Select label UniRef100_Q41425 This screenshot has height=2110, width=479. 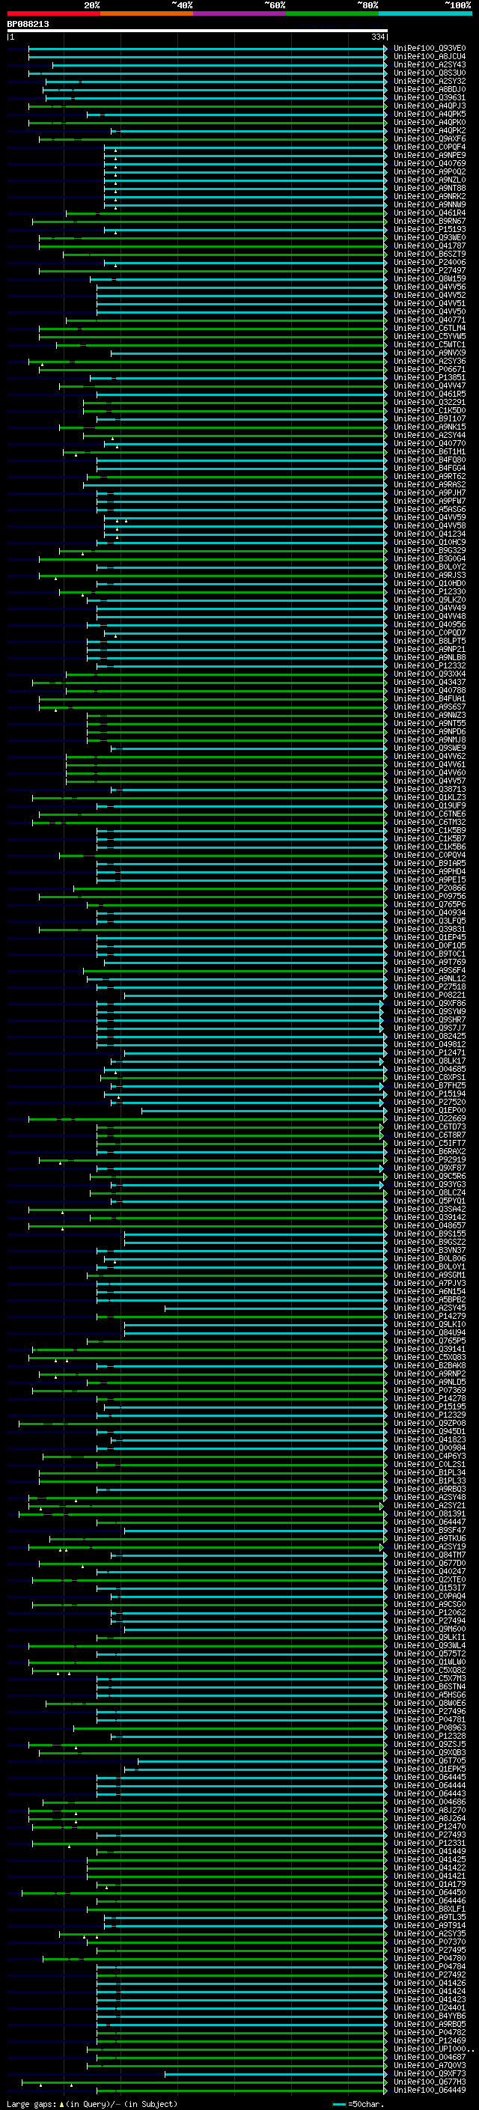429,1859
